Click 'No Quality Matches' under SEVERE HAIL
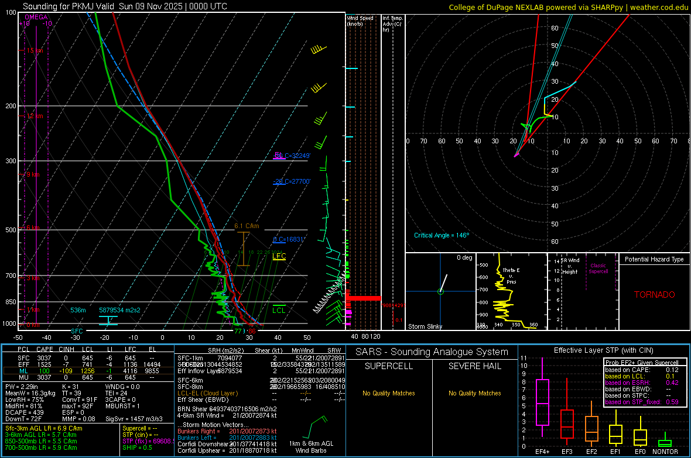691x458 pixels. pyautogui.click(x=474, y=393)
